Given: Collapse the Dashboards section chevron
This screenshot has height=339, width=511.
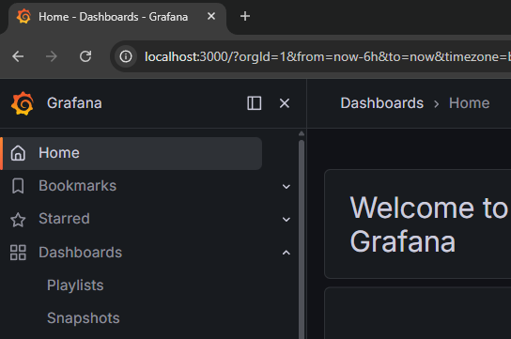Looking at the screenshot, I should click(286, 253).
